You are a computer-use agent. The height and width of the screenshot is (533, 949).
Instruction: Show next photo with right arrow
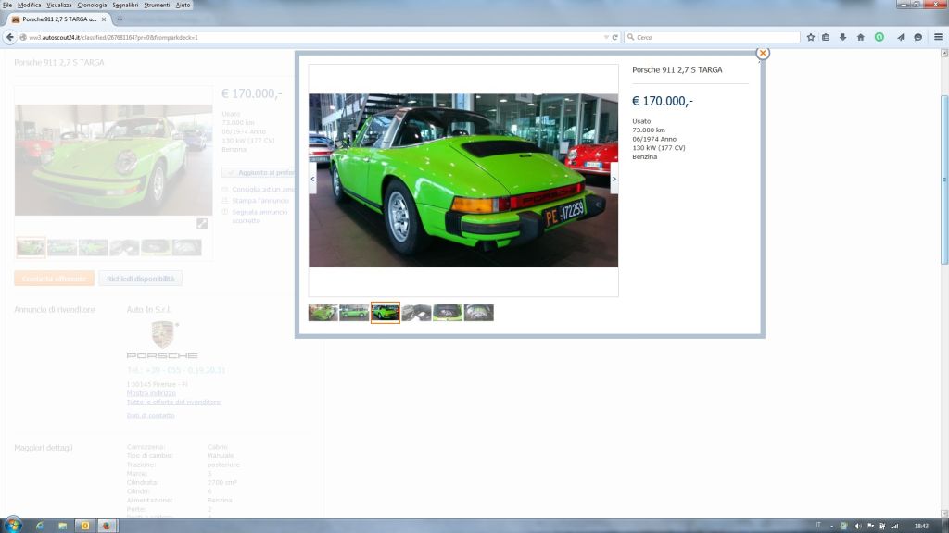(x=614, y=179)
